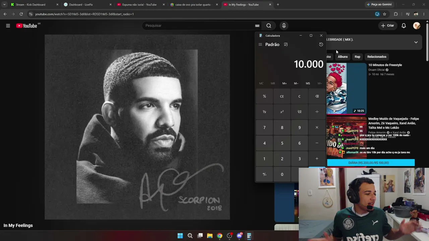Toggle calculator keep-on-top mode icon
Screen dimensions: 429x241
coord(286,45)
